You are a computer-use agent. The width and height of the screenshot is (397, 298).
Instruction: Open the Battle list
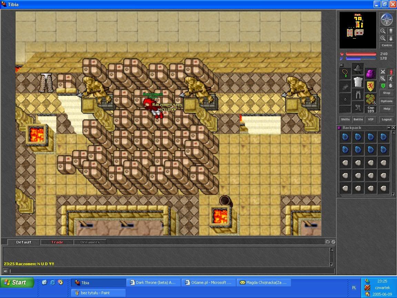[358, 119]
